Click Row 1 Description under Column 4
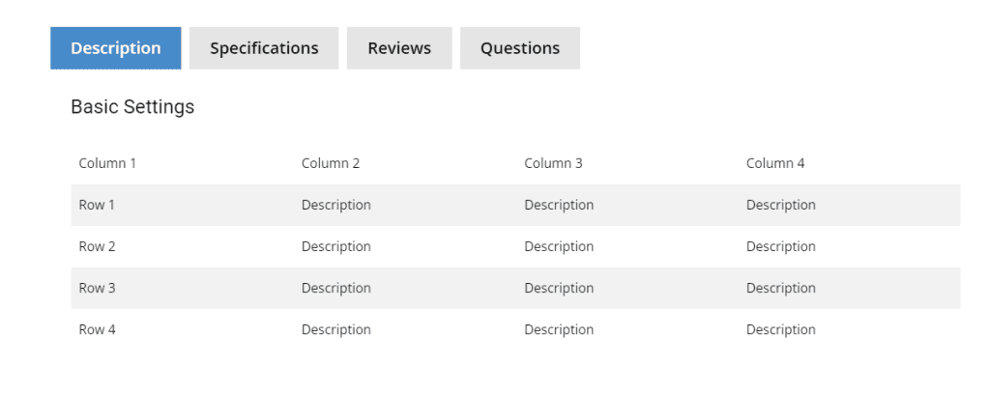 point(781,205)
